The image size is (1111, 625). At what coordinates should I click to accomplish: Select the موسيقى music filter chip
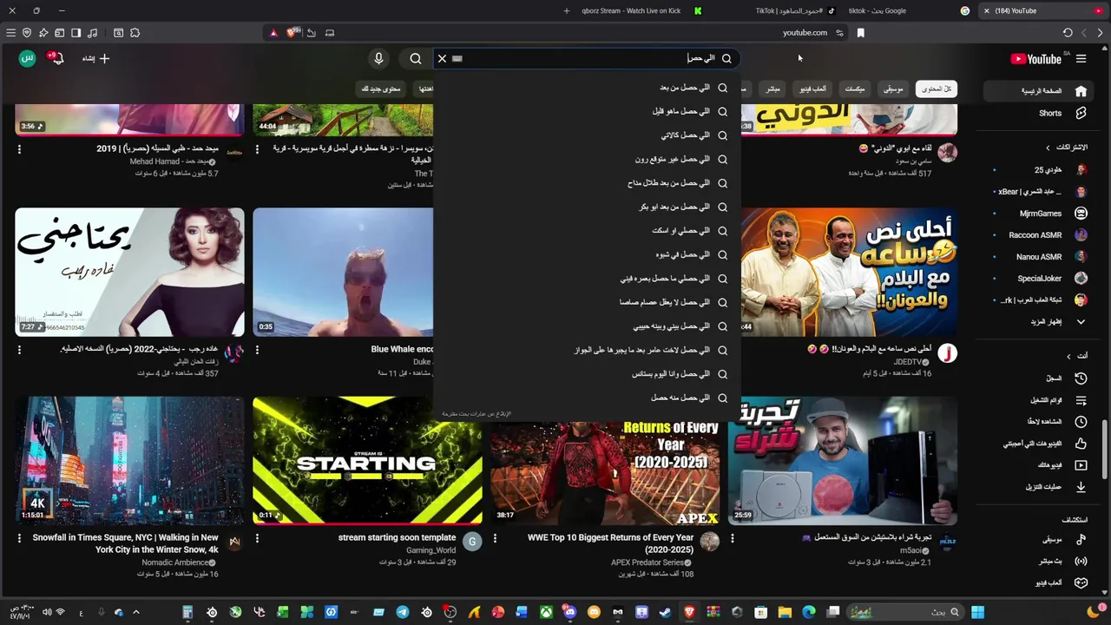click(x=894, y=89)
